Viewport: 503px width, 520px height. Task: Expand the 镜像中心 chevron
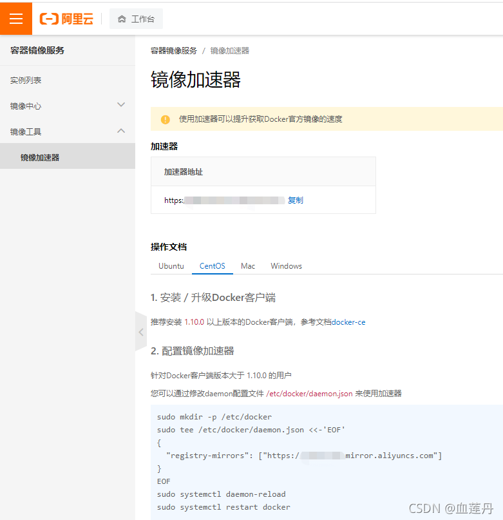121,105
